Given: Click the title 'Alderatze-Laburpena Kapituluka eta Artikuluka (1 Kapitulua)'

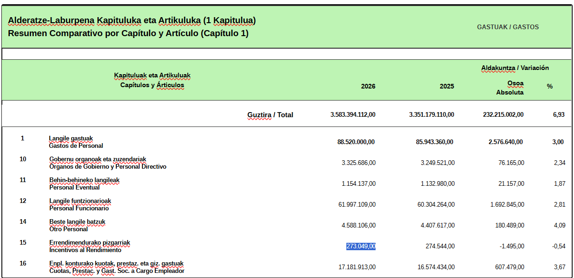Looking at the screenshot, I should click(132, 20).
